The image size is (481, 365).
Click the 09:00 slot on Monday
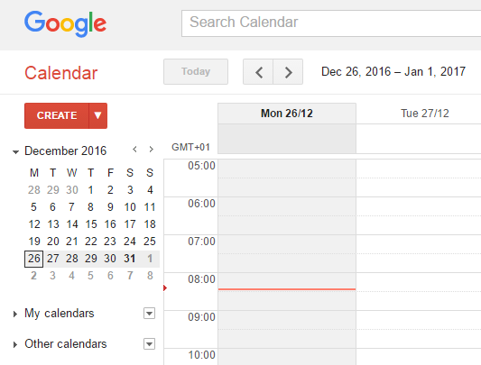point(287,320)
